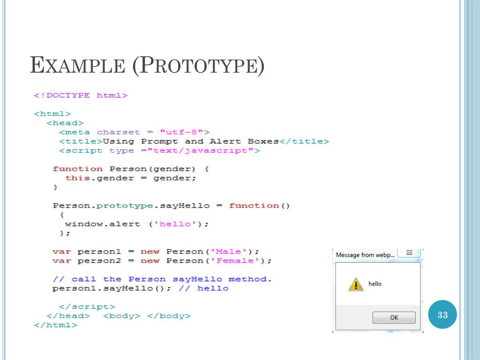Click the slide number 33 badge
Image resolution: width=480 pixels, height=360 pixels.
tap(442, 315)
